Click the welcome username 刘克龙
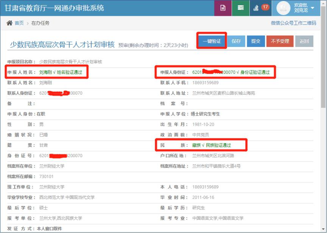 301,11
